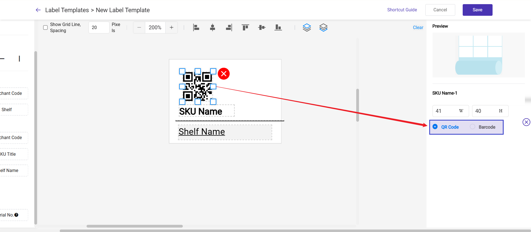Delete the QR code with red X

[224, 74]
